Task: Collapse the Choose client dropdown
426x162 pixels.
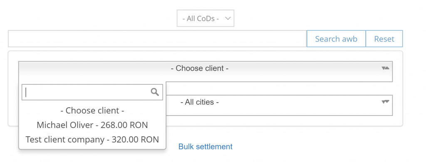Action: [x=206, y=71]
